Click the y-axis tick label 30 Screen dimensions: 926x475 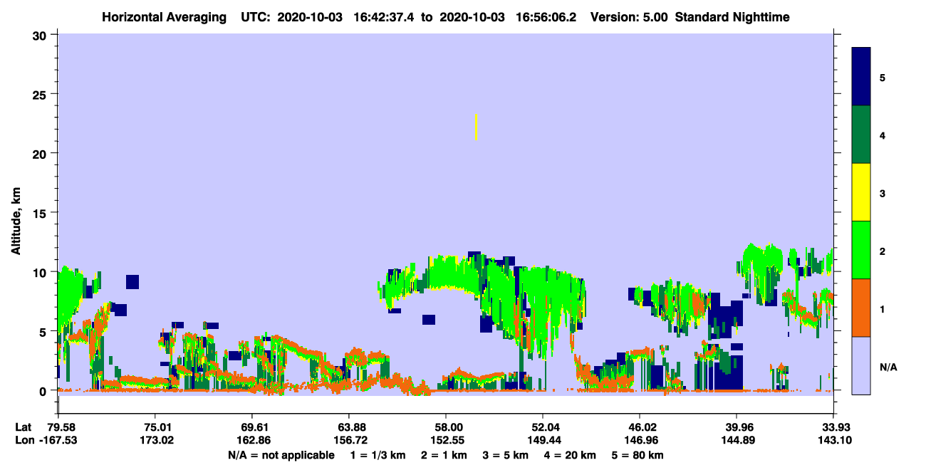(x=41, y=35)
